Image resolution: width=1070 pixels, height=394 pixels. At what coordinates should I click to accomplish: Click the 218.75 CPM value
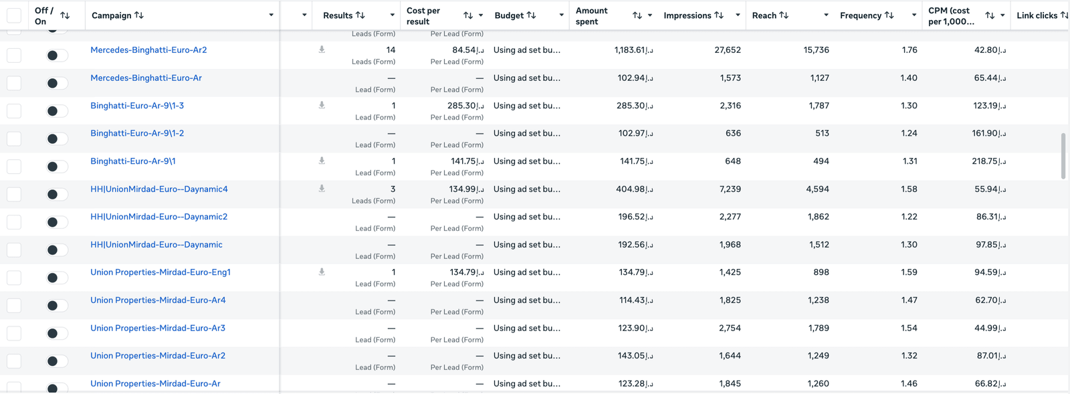(x=988, y=161)
